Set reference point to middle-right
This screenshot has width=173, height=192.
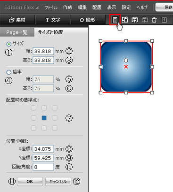click(55, 118)
